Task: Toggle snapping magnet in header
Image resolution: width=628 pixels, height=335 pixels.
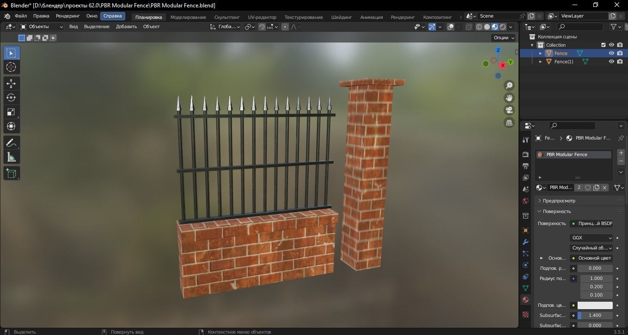Action: (x=262, y=27)
